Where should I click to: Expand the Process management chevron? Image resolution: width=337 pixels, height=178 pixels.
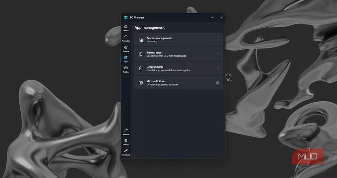click(218, 40)
